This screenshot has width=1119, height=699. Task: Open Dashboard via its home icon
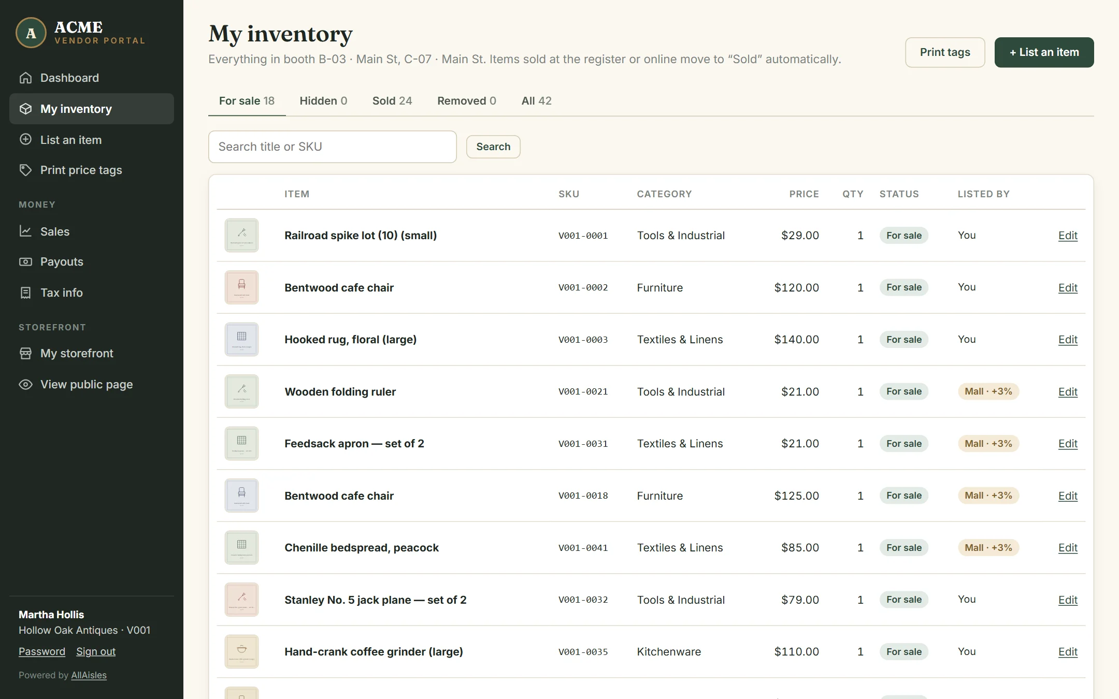coord(25,78)
